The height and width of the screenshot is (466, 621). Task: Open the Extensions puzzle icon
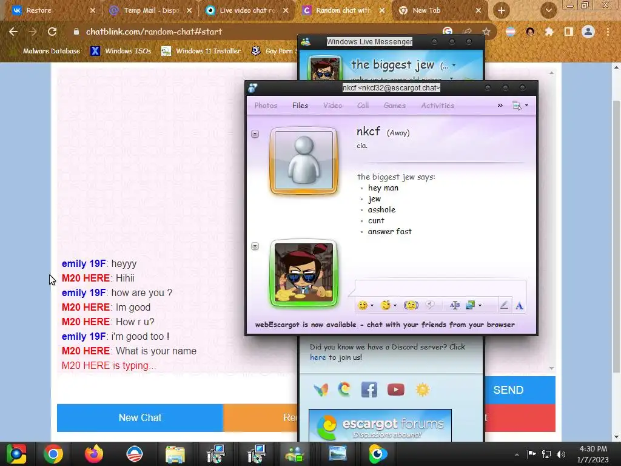(549, 32)
